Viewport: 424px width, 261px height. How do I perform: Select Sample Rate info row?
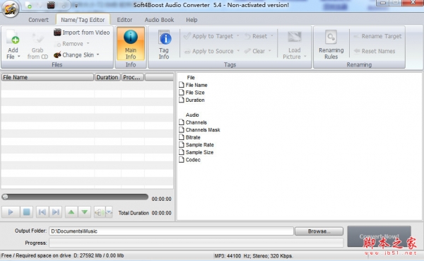(196, 145)
